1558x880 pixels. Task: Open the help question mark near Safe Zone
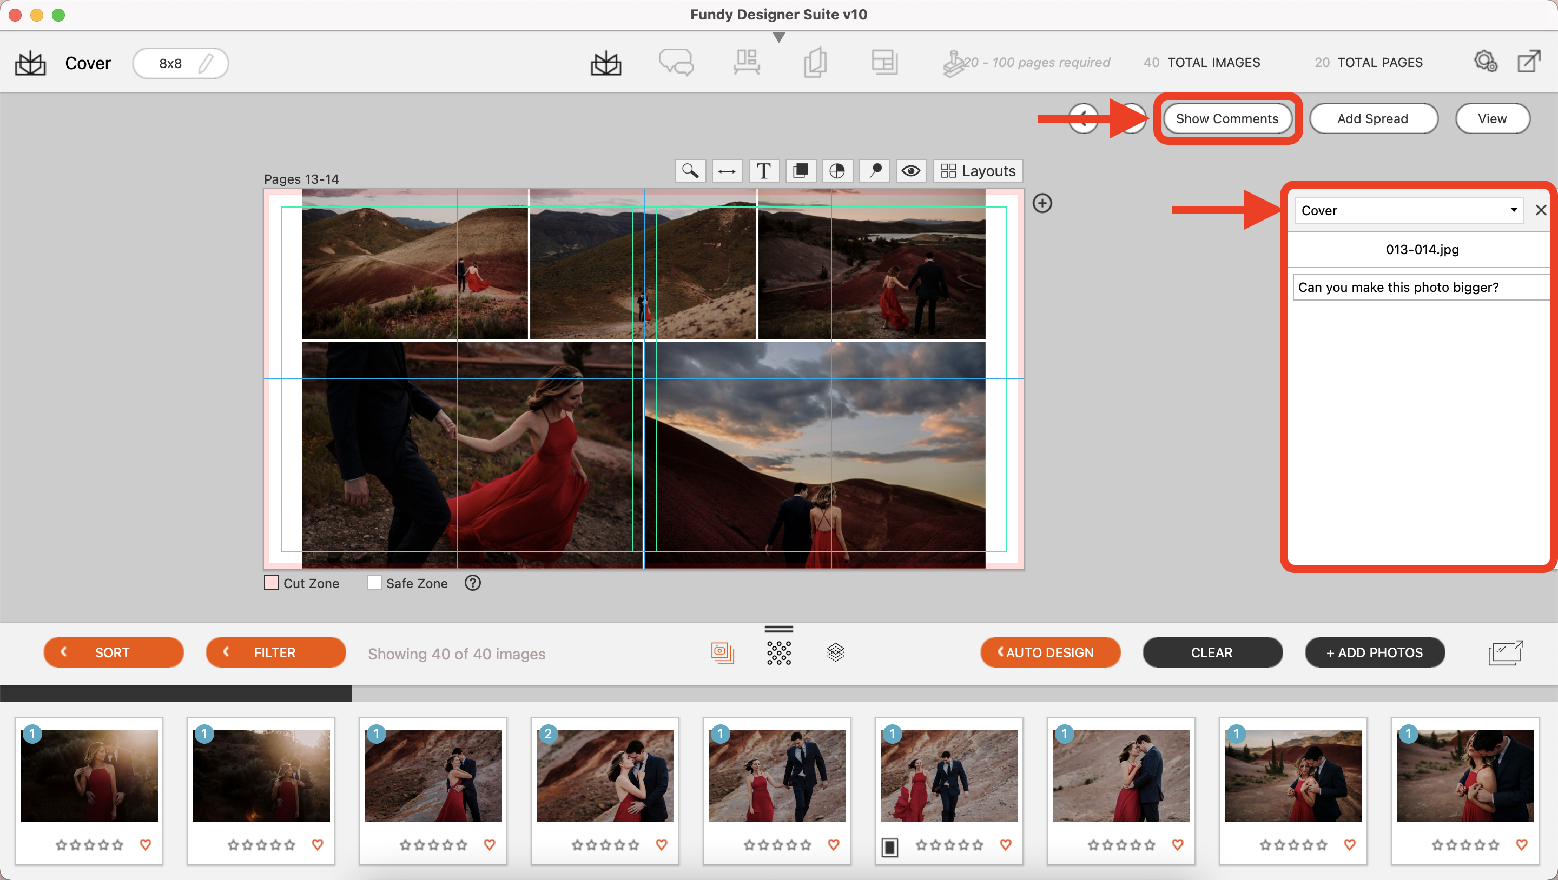[x=472, y=583]
